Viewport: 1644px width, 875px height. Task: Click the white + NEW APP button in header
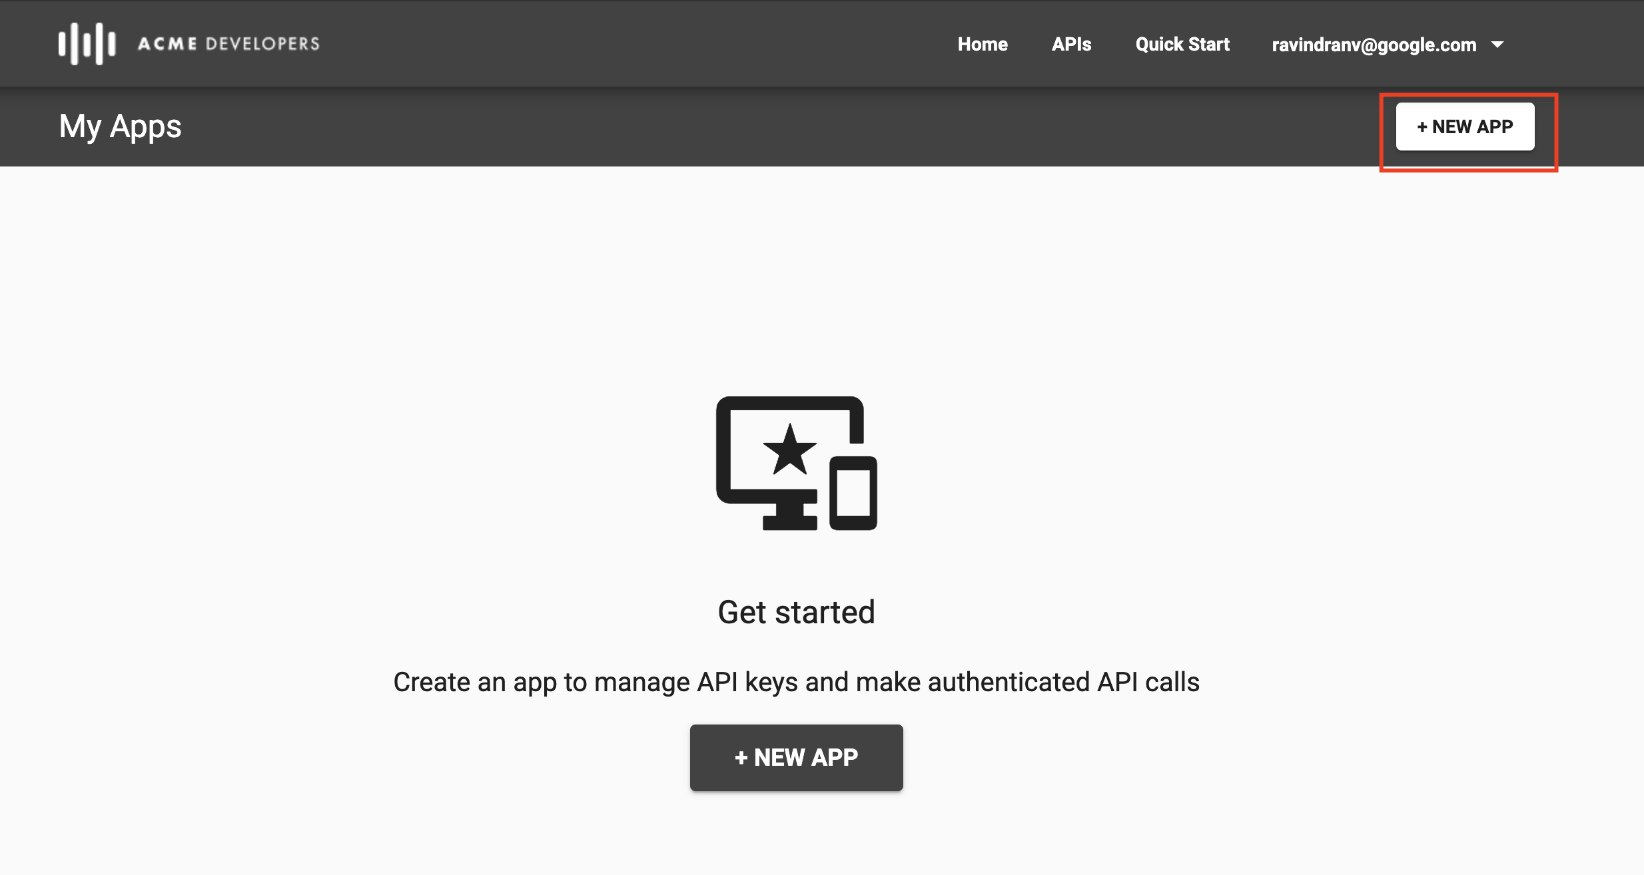1465,127
